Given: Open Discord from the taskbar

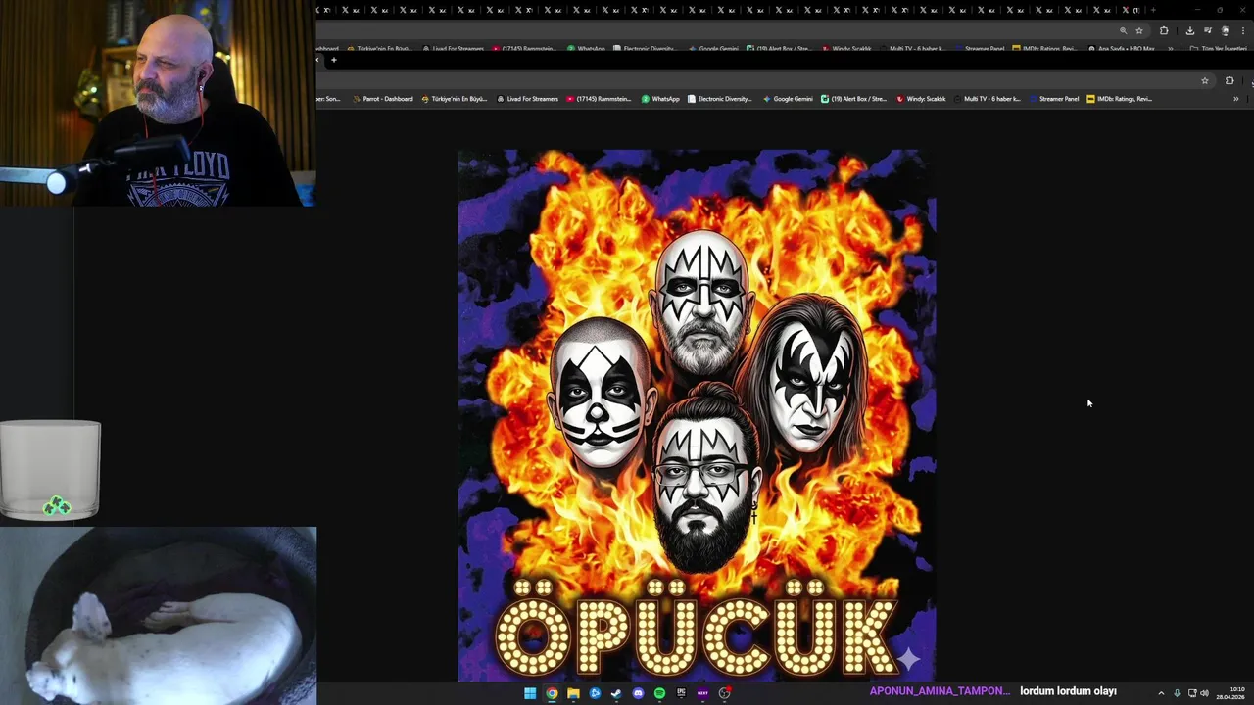Looking at the screenshot, I should click(x=638, y=693).
